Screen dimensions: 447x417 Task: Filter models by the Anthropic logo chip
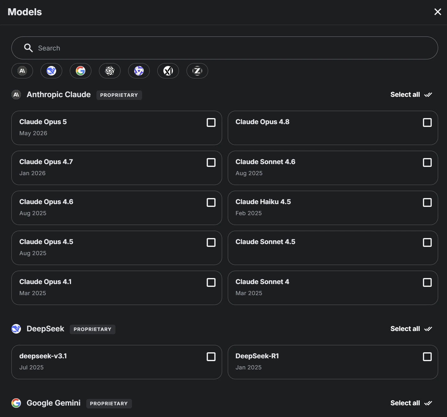(22, 71)
